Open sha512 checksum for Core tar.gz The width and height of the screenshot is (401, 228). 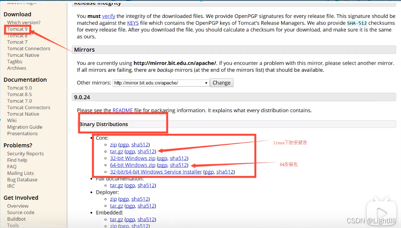(146, 151)
